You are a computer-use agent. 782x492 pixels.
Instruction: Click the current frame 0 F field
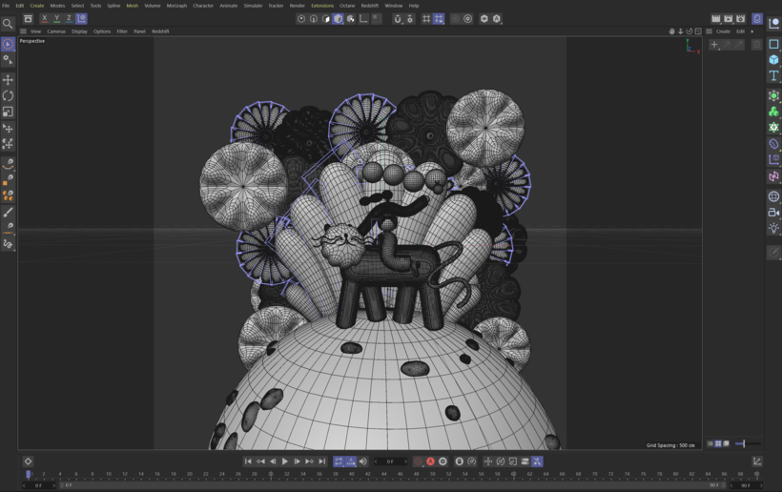pyautogui.click(x=390, y=461)
